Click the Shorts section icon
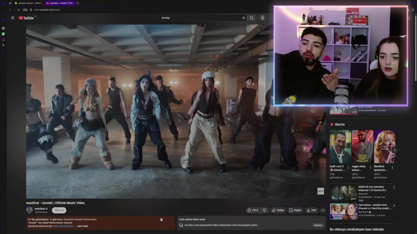The width and height of the screenshot is (417, 234). pos(332,124)
